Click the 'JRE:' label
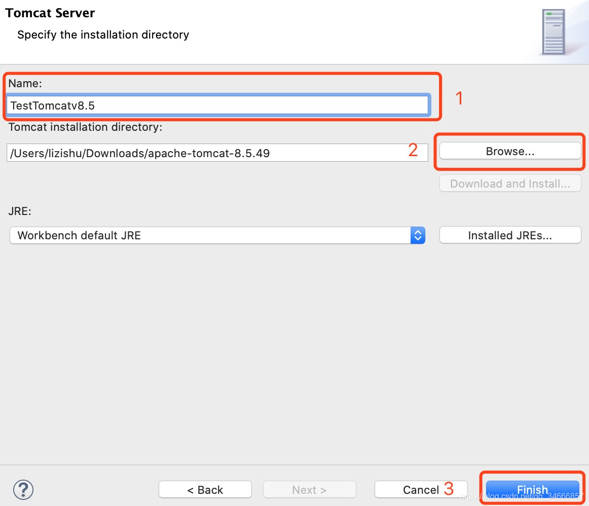This screenshot has width=589, height=506. pyautogui.click(x=20, y=211)
